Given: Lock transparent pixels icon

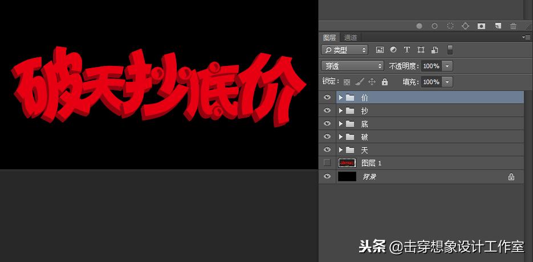Looking at the screenshot, I should pos(347,82).
